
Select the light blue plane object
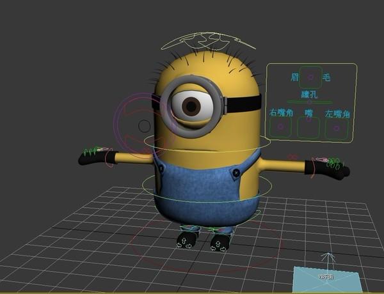pyautogui.click(x=327, y=279)
